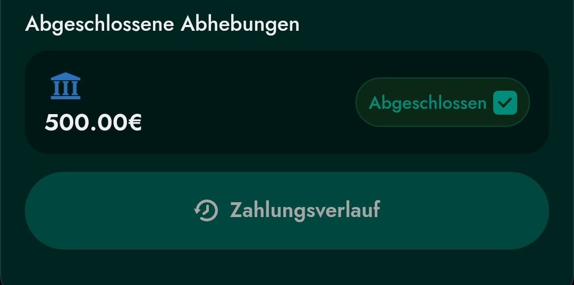Click the history clock icon before Zahlungsverlauf
The width and height of the screenshot is (574, 285).
(x=206, y=211)
